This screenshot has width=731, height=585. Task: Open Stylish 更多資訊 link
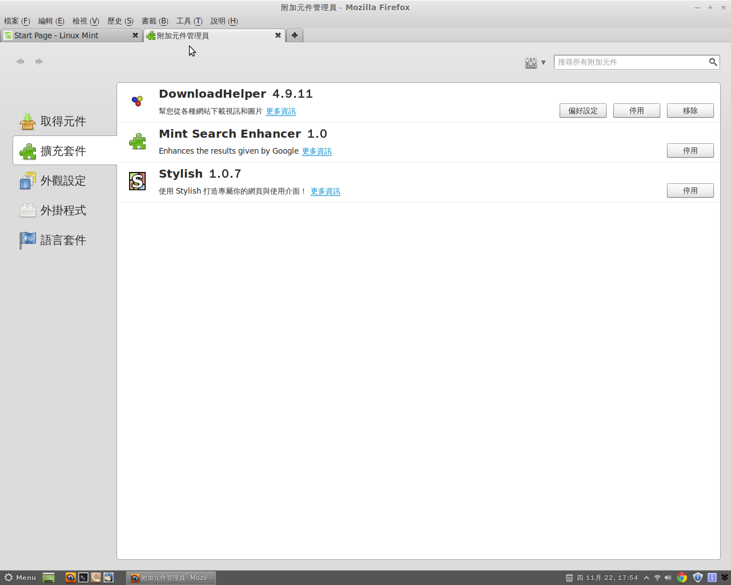pos(326,191)
